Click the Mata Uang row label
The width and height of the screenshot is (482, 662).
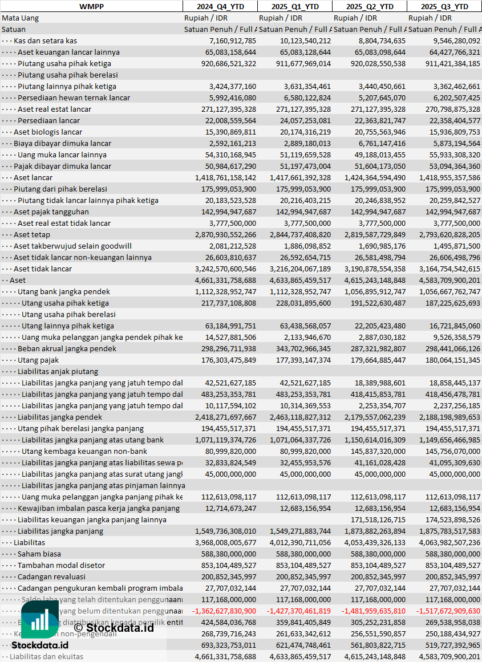21,18
